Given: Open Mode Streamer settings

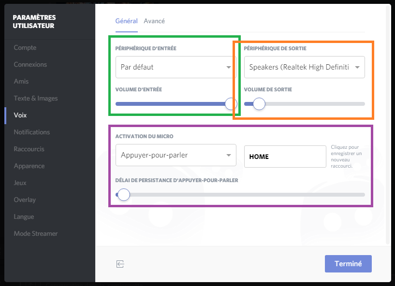Looking at the screenshot, I should [35, 233].
